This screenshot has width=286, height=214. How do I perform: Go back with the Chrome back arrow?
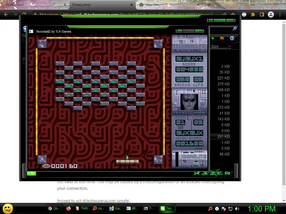click(6, 14)
